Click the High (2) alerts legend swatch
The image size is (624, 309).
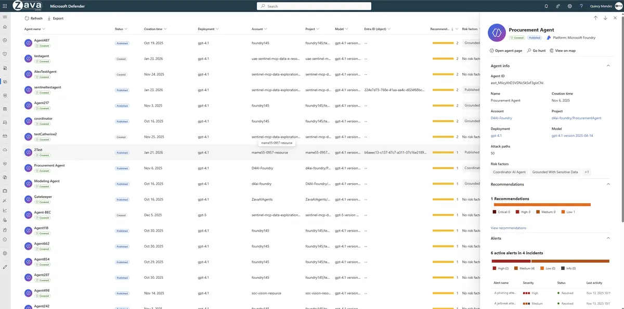(495, 268)
